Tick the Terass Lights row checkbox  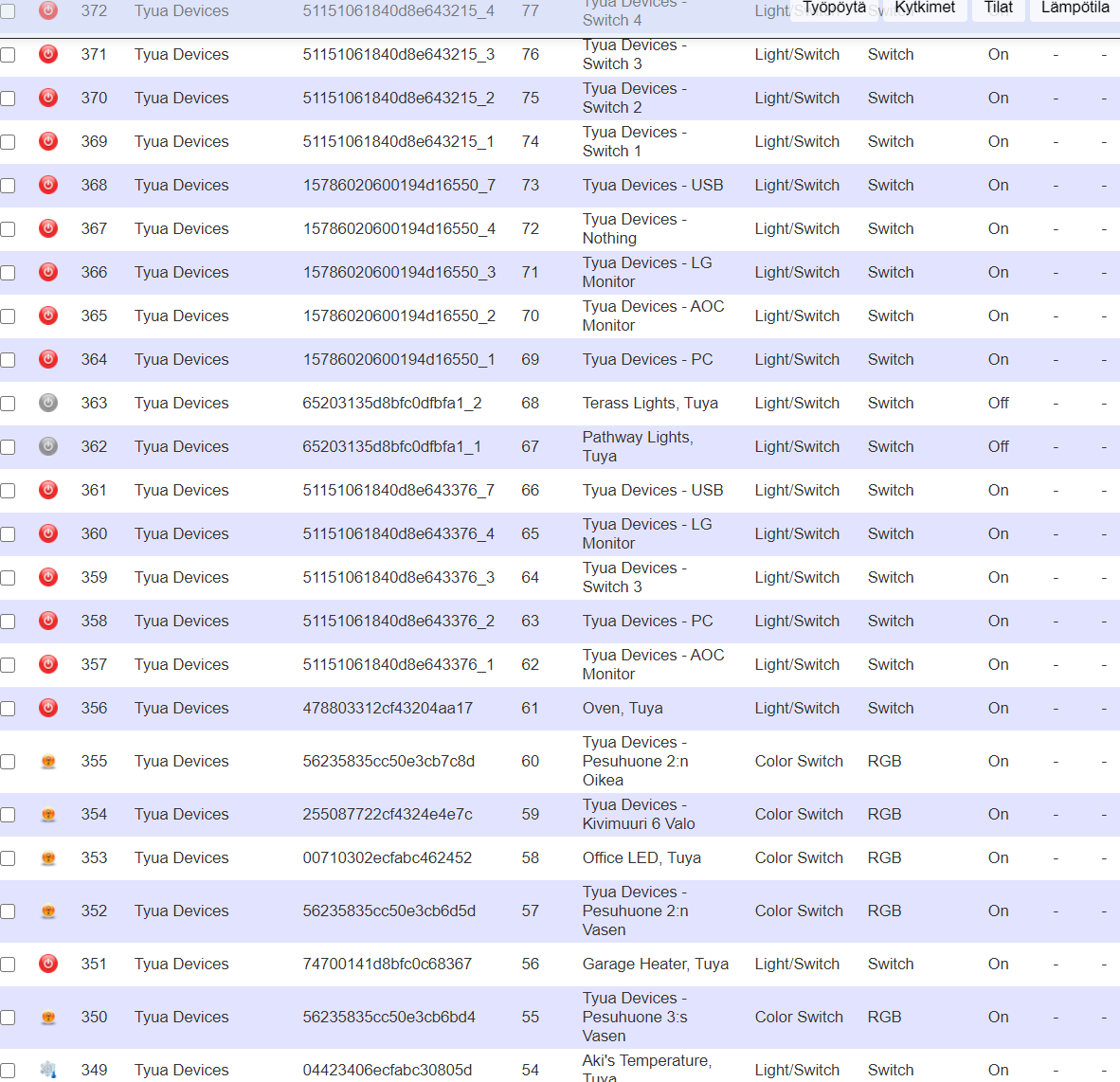coord(8,404)
